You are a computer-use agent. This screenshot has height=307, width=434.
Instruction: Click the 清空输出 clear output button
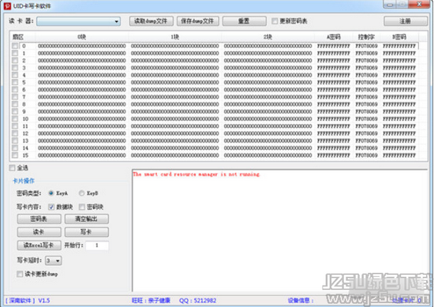click(x=87, y=219)
